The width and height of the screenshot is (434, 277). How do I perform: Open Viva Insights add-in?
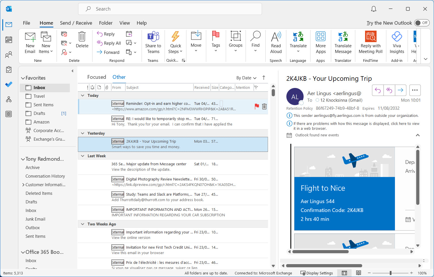coord(397,36)
